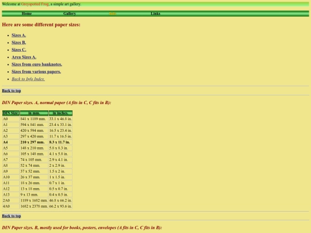Screen dimensions: 311x233
Task: Select the A2 row label
Action: tap(11, 131)
